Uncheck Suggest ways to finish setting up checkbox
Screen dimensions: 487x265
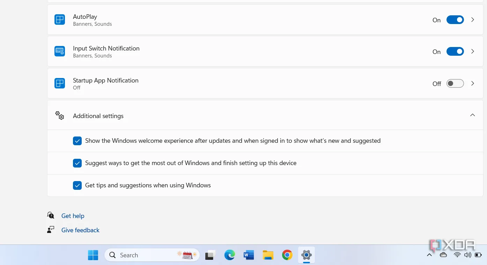(x=77, y=163)
